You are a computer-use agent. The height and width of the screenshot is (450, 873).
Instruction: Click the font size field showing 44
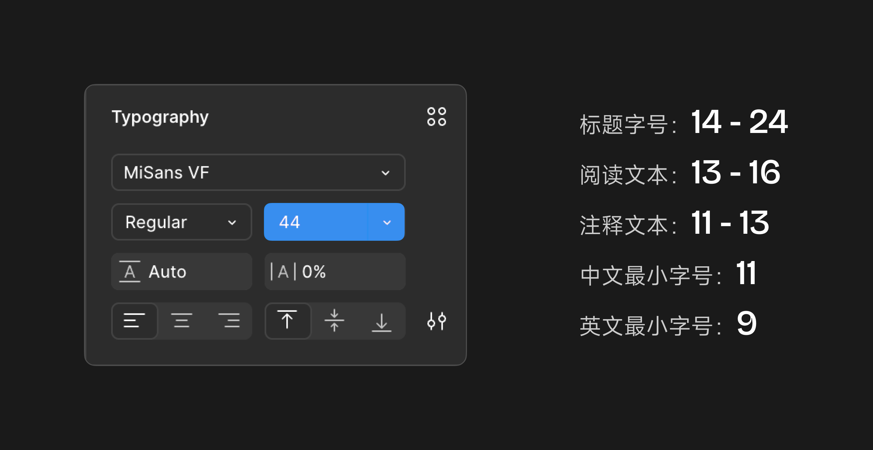315,222
